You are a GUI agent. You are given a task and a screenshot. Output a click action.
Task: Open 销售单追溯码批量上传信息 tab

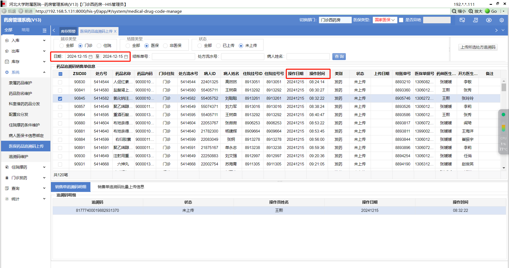[x=121, y=187]
